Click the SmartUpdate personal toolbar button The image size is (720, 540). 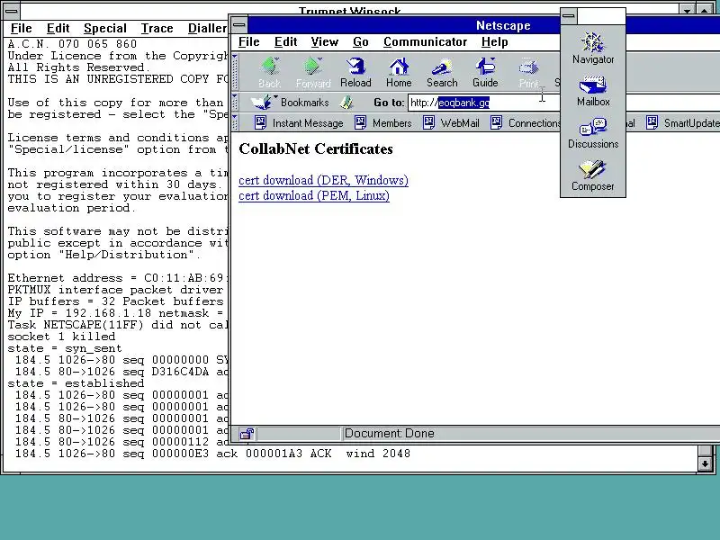click(x=683, y=123)
